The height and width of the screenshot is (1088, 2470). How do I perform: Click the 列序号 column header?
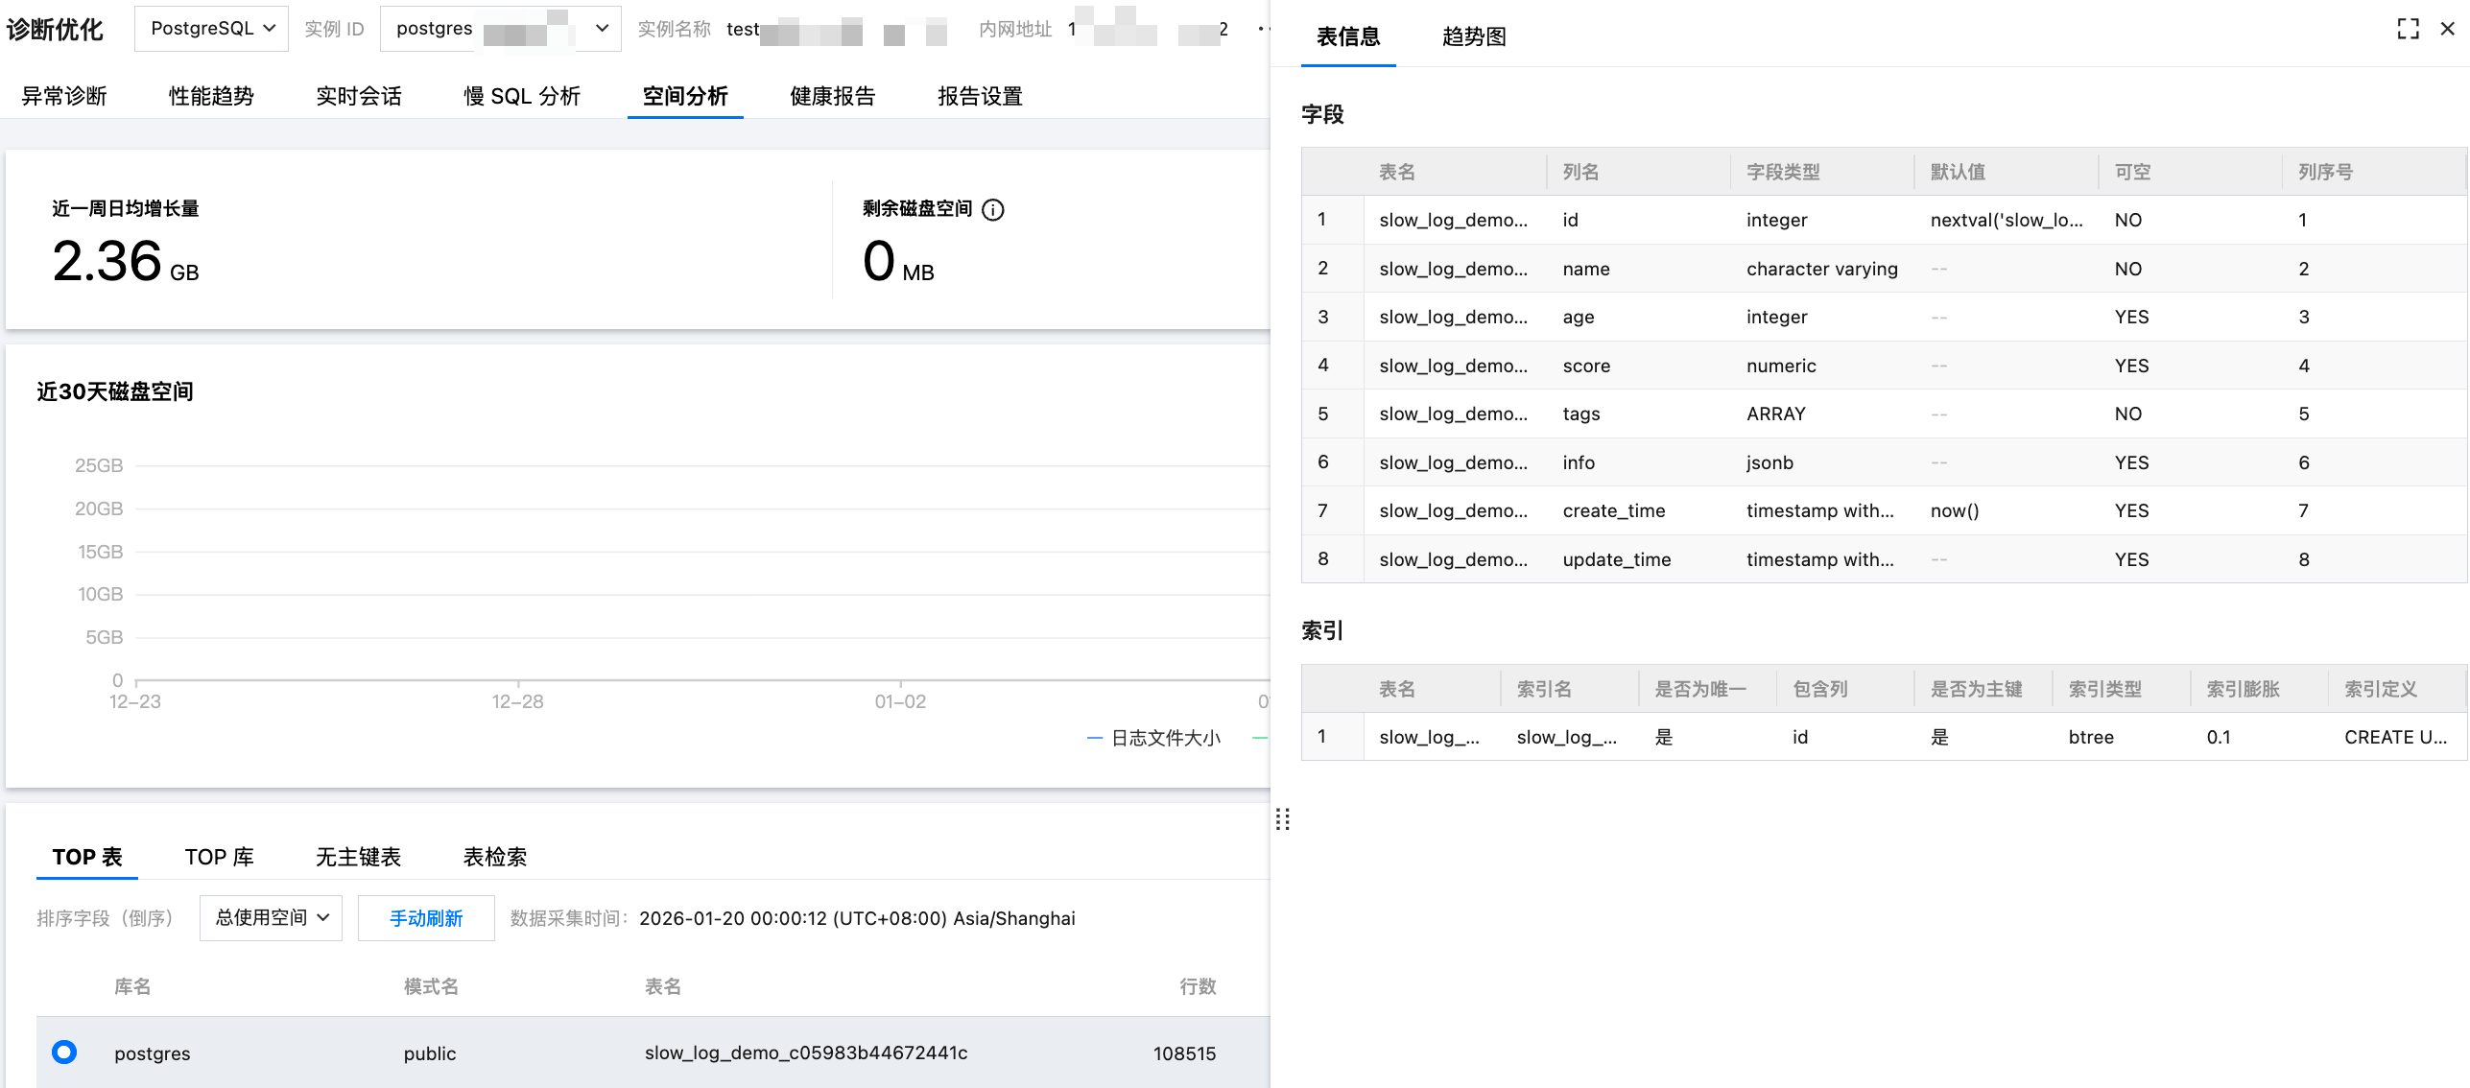[x=2325, y=172]
